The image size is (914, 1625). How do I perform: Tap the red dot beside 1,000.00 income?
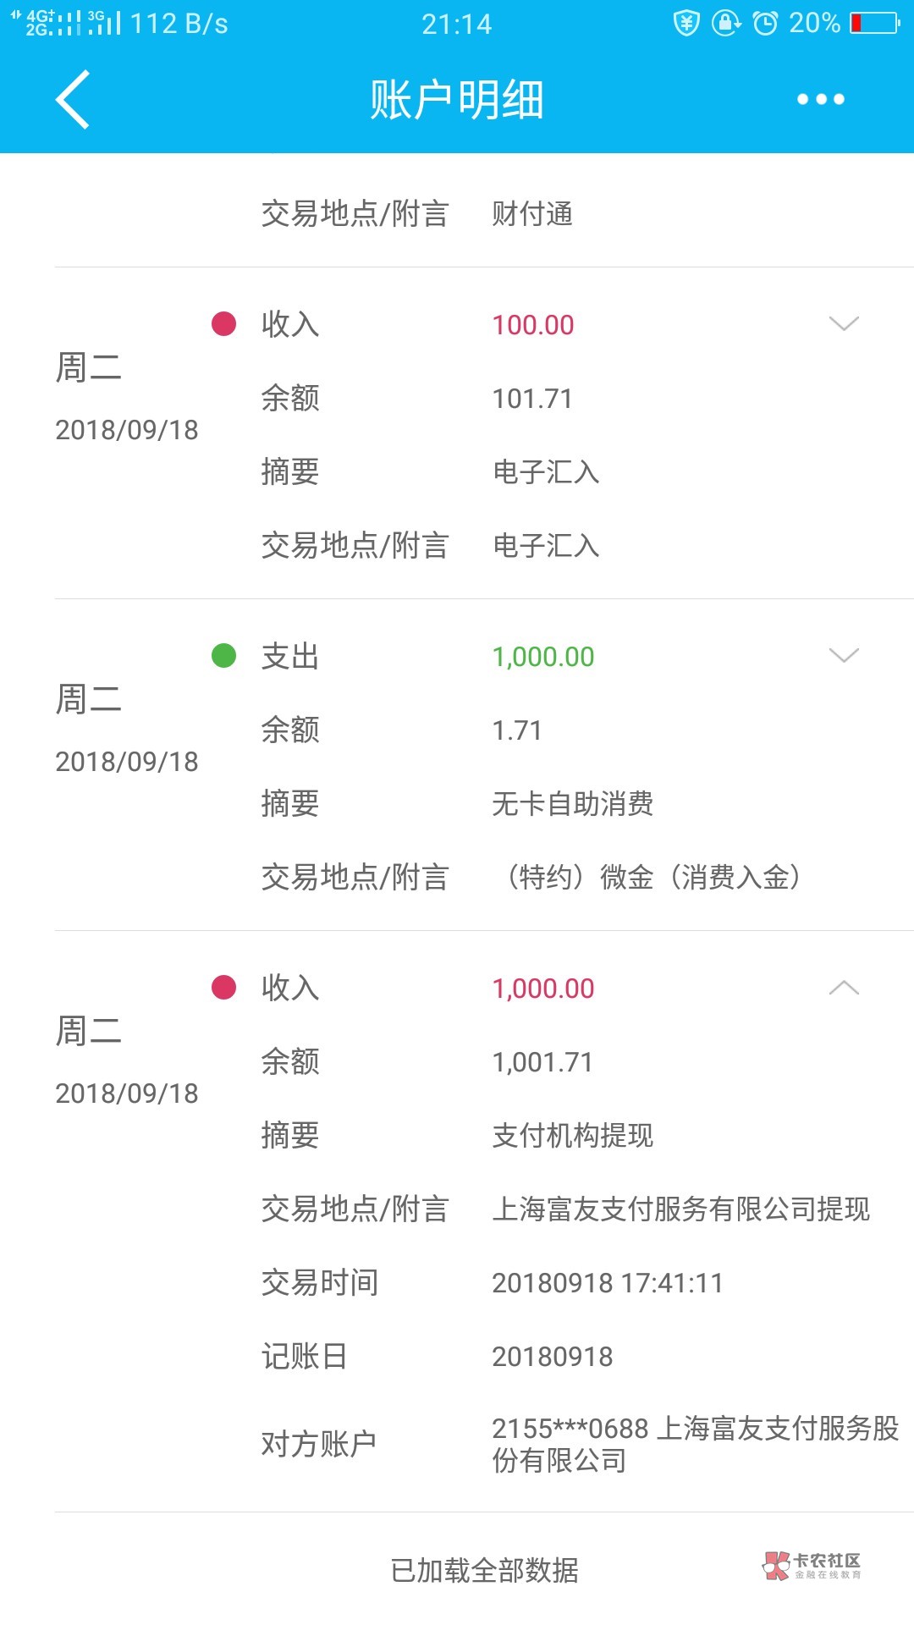[x=223, y=987]
